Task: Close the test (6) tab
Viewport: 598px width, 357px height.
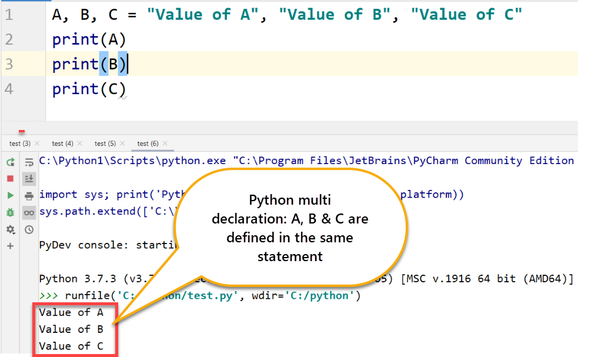Action: pyautogui.click(x=165, y=144)
